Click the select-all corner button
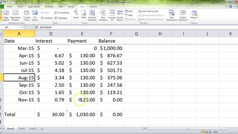This screenshot has height=134, width=238. tap(1, 33)
